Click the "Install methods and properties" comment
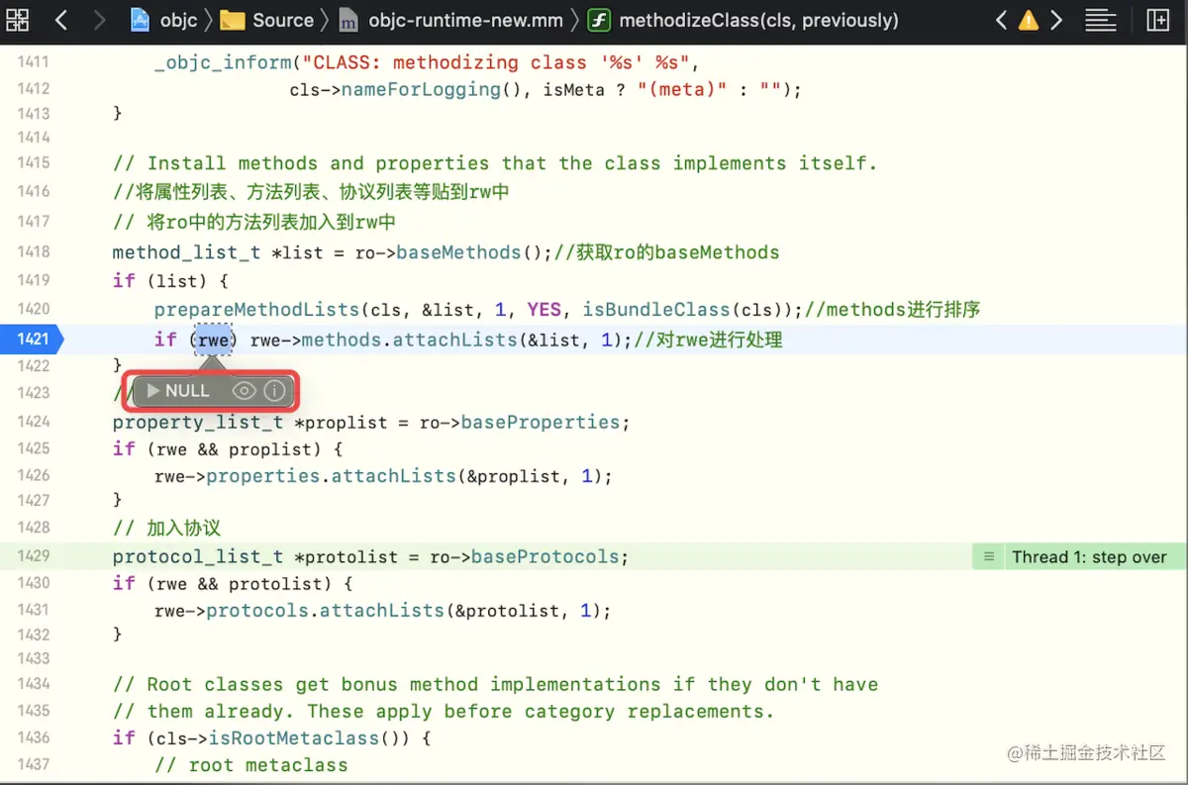The image size is (1188, 785). coord(495,163)
